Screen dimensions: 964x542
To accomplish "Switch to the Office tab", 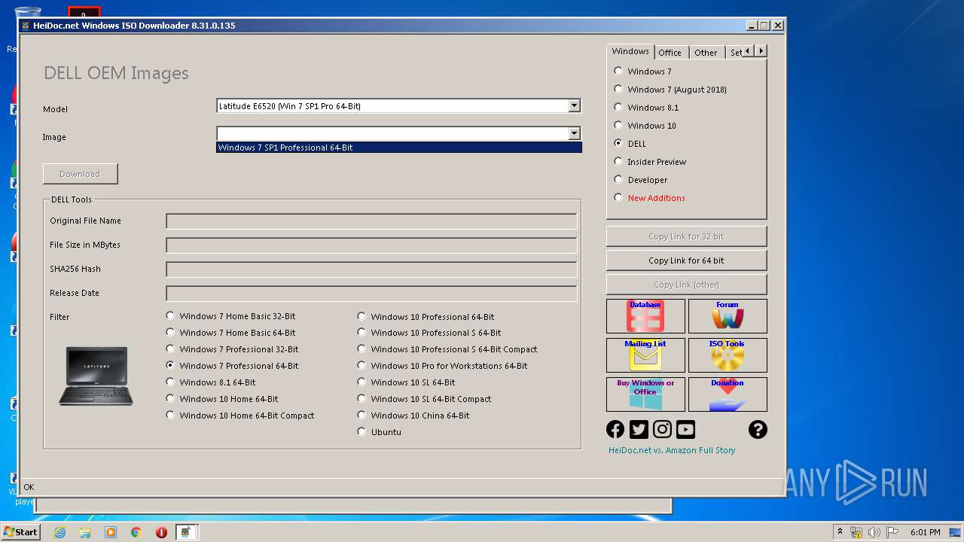I will (x=670, y=53).
